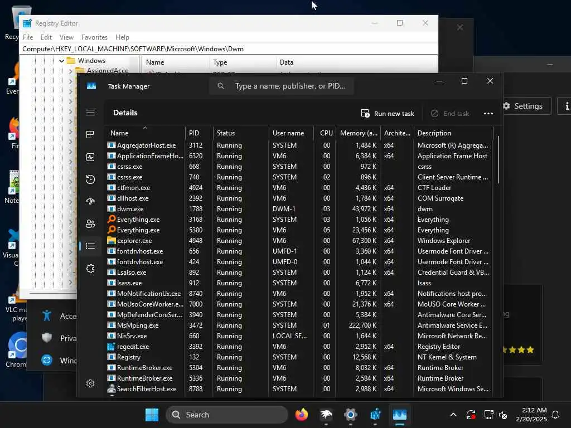Click the Description column header in Task Manager

453,133
